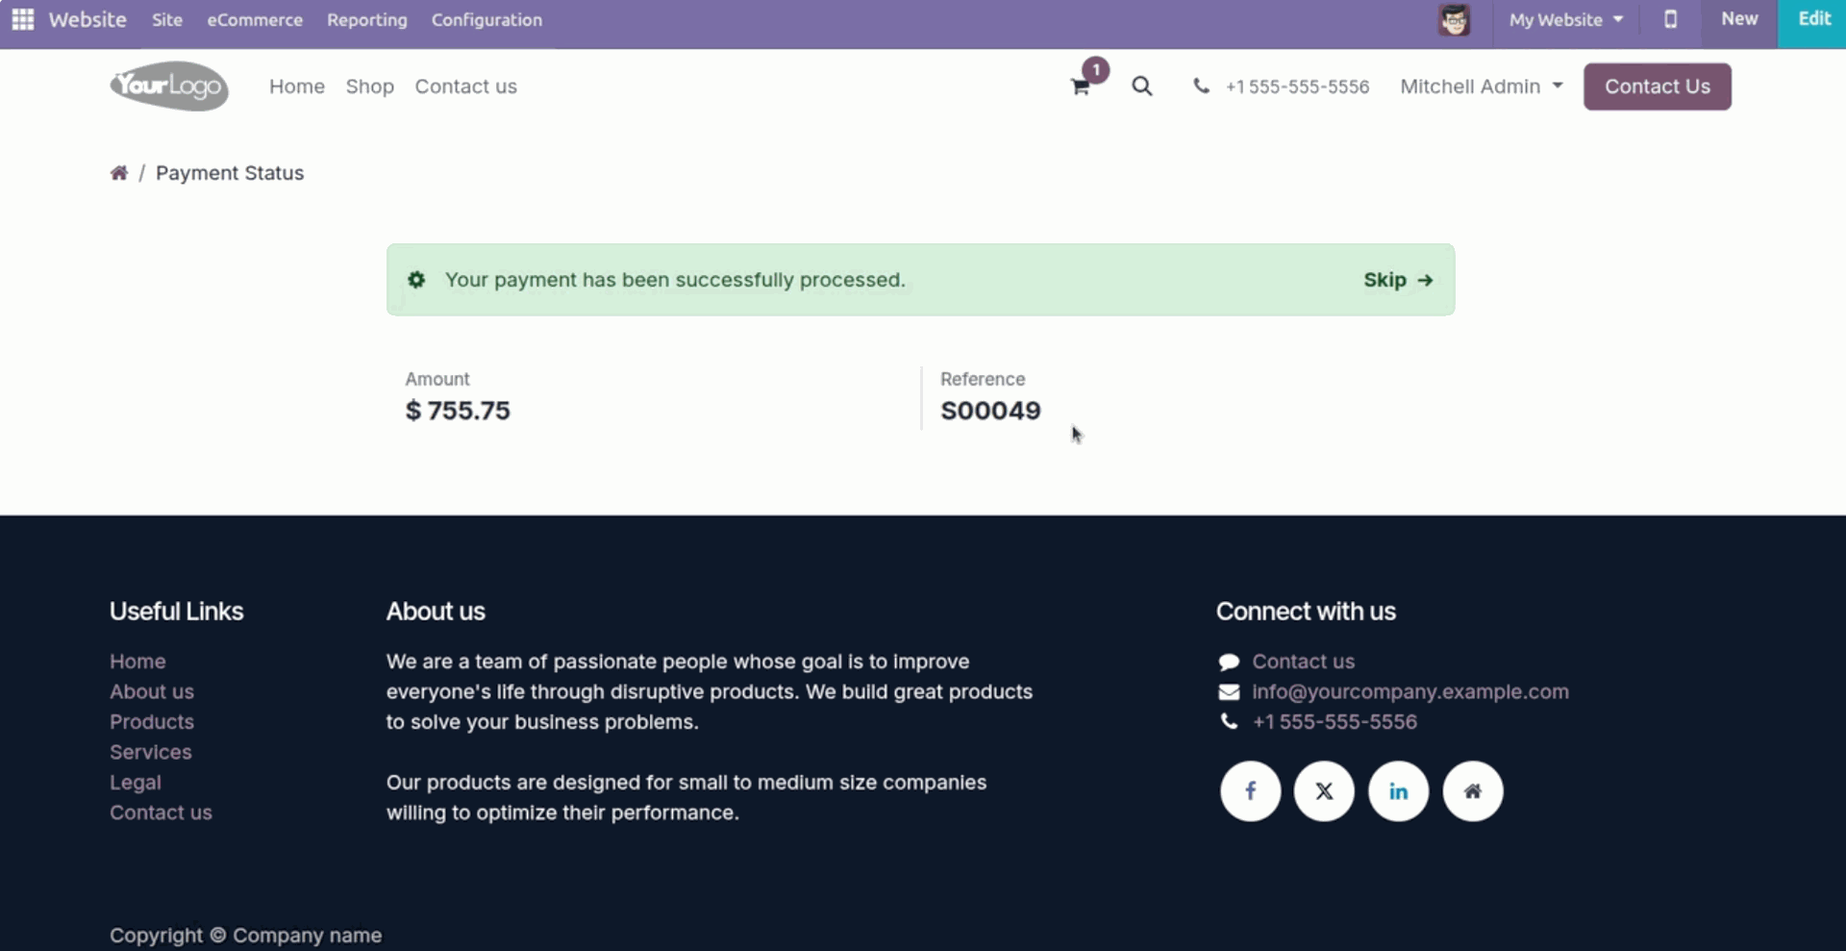Click the Contact Us header button

tap(1657, 87)
